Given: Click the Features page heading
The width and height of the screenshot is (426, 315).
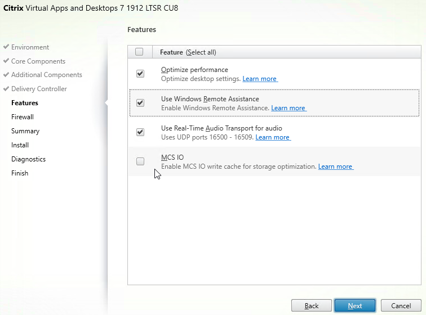Looking at the screenshot, I should click(x=142, y=30).
